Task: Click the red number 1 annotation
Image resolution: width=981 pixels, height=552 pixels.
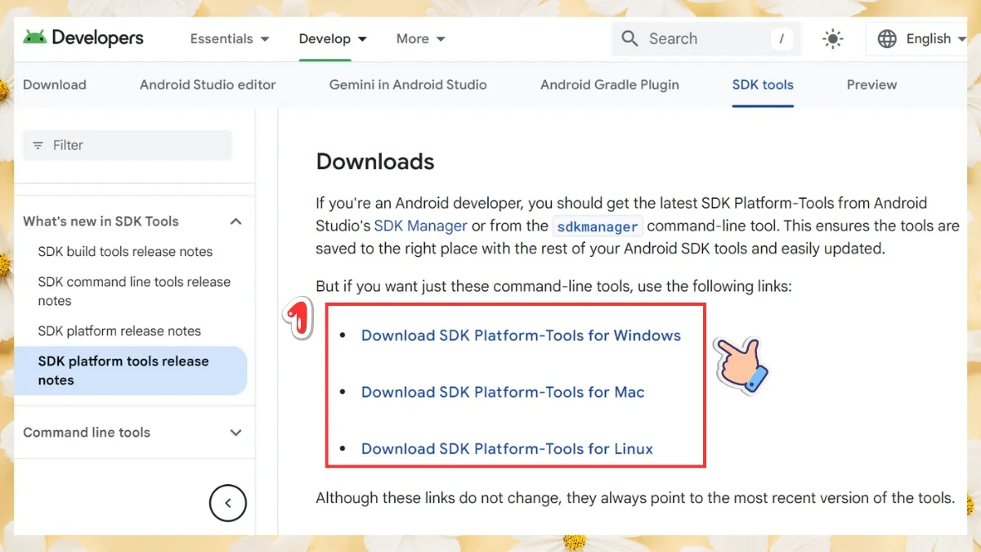Action: 297,318
